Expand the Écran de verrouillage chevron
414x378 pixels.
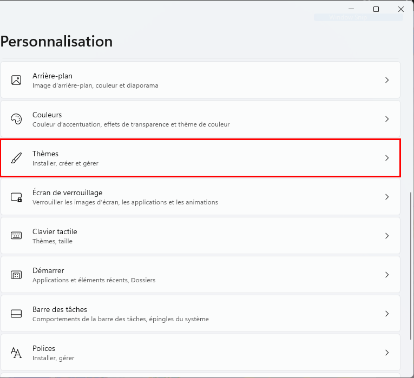tap(387, 197)
